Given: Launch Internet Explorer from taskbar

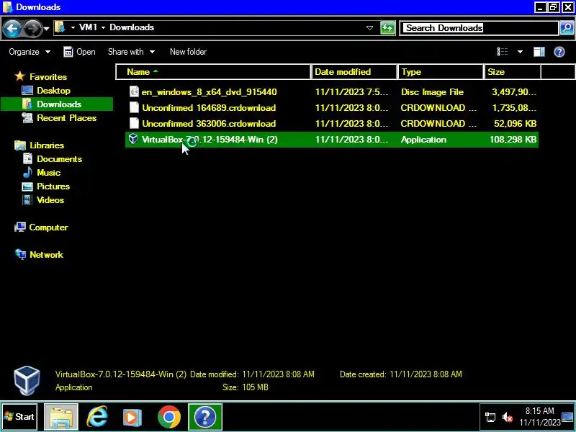Looking at the screenshot, I should coord(96,417).
